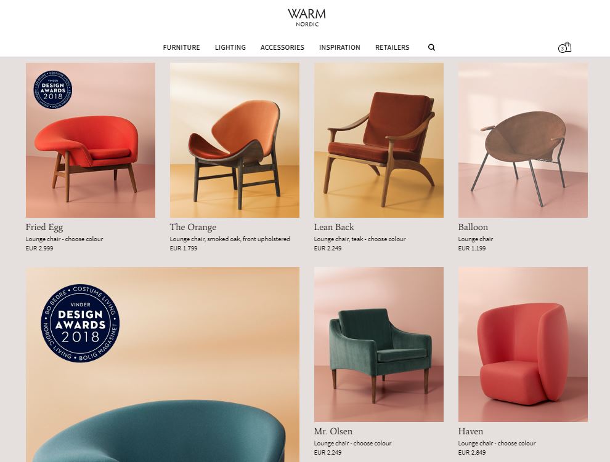Image resolution: width=610 pixels, height=462 pixels.
Task: Open the Balloon product title link
Action: [473, 227]
